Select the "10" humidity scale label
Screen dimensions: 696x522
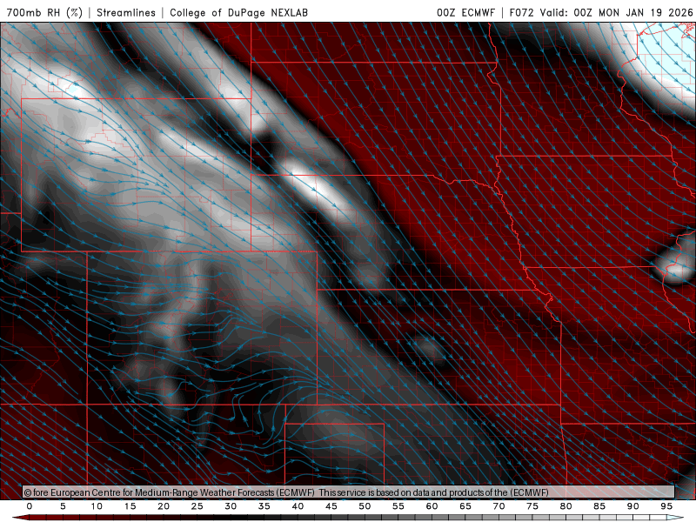97,506
